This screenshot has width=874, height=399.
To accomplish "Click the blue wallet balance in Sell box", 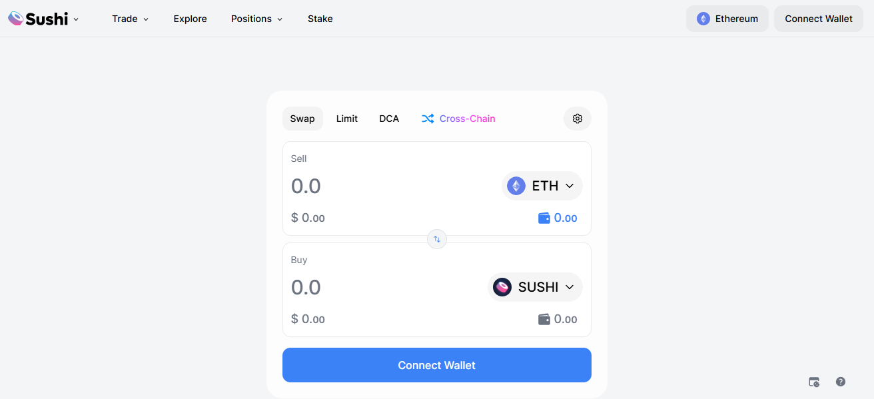I will (558, 218).
